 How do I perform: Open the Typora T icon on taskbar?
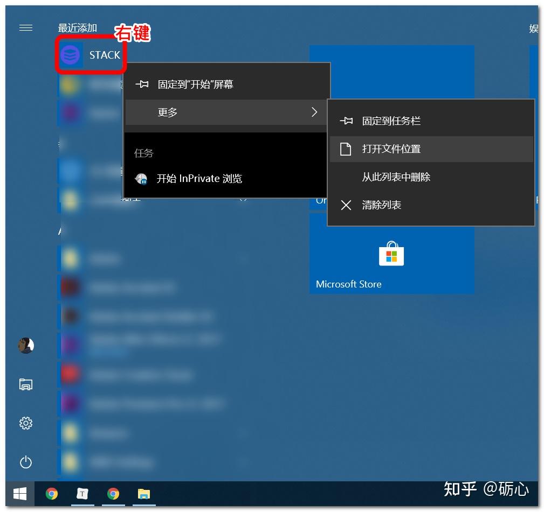click(x=82, y=494)
